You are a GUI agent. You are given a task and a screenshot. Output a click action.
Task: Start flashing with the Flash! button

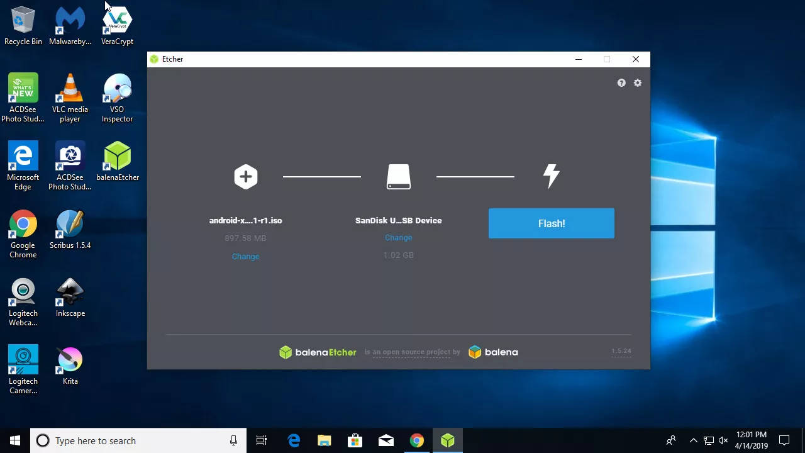point(552,223)
